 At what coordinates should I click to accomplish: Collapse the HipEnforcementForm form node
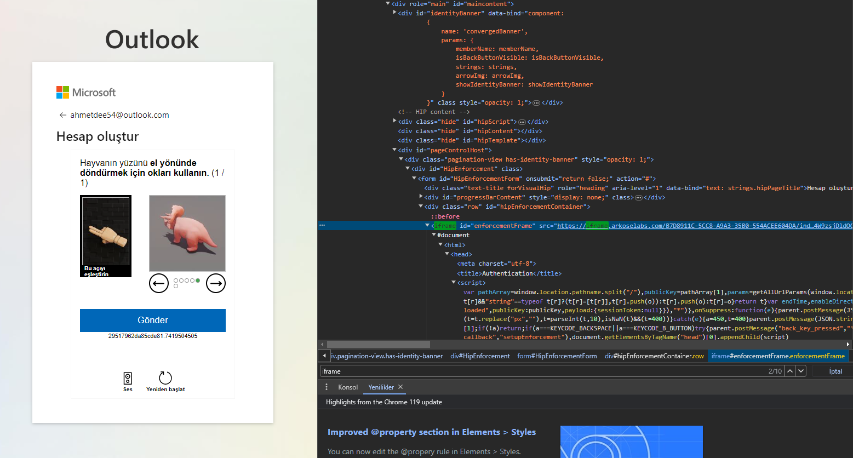(414, 178)
